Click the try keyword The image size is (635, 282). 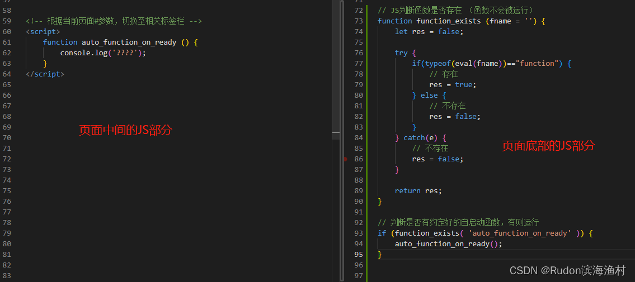(401, 53)
